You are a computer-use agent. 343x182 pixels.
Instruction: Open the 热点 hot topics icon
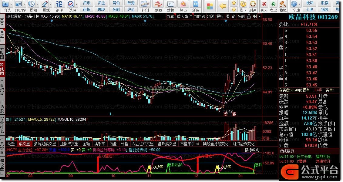pos(183,4)
